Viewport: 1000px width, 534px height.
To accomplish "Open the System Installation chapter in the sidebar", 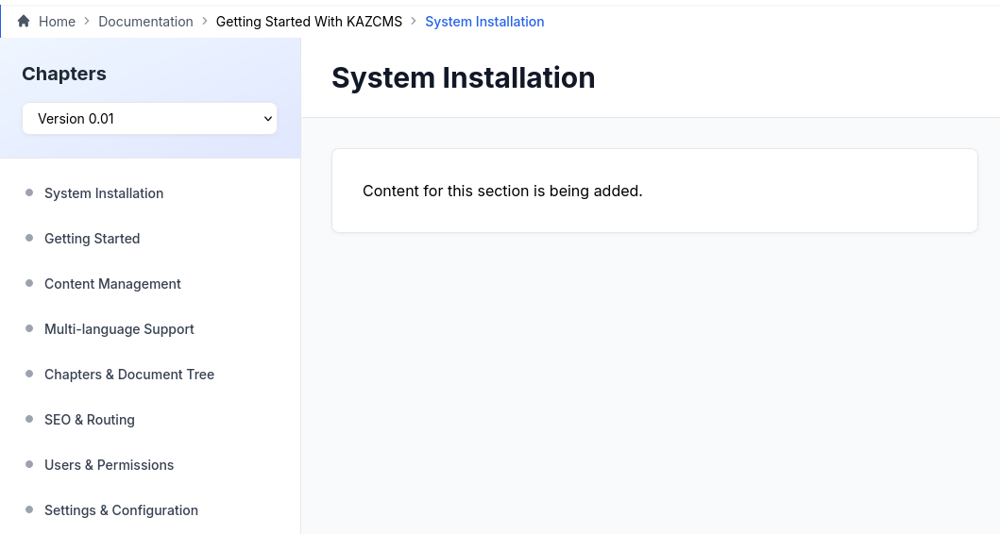I will [x=104, y=192].
